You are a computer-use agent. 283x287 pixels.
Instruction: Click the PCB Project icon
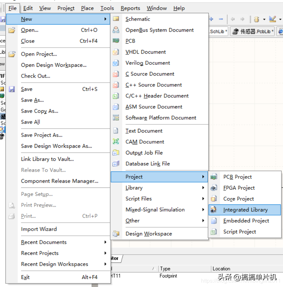coord(214,177)
